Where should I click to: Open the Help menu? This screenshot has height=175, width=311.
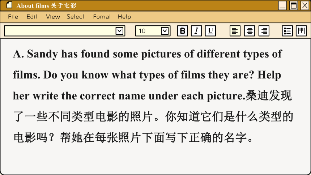[x=124, y=17]
